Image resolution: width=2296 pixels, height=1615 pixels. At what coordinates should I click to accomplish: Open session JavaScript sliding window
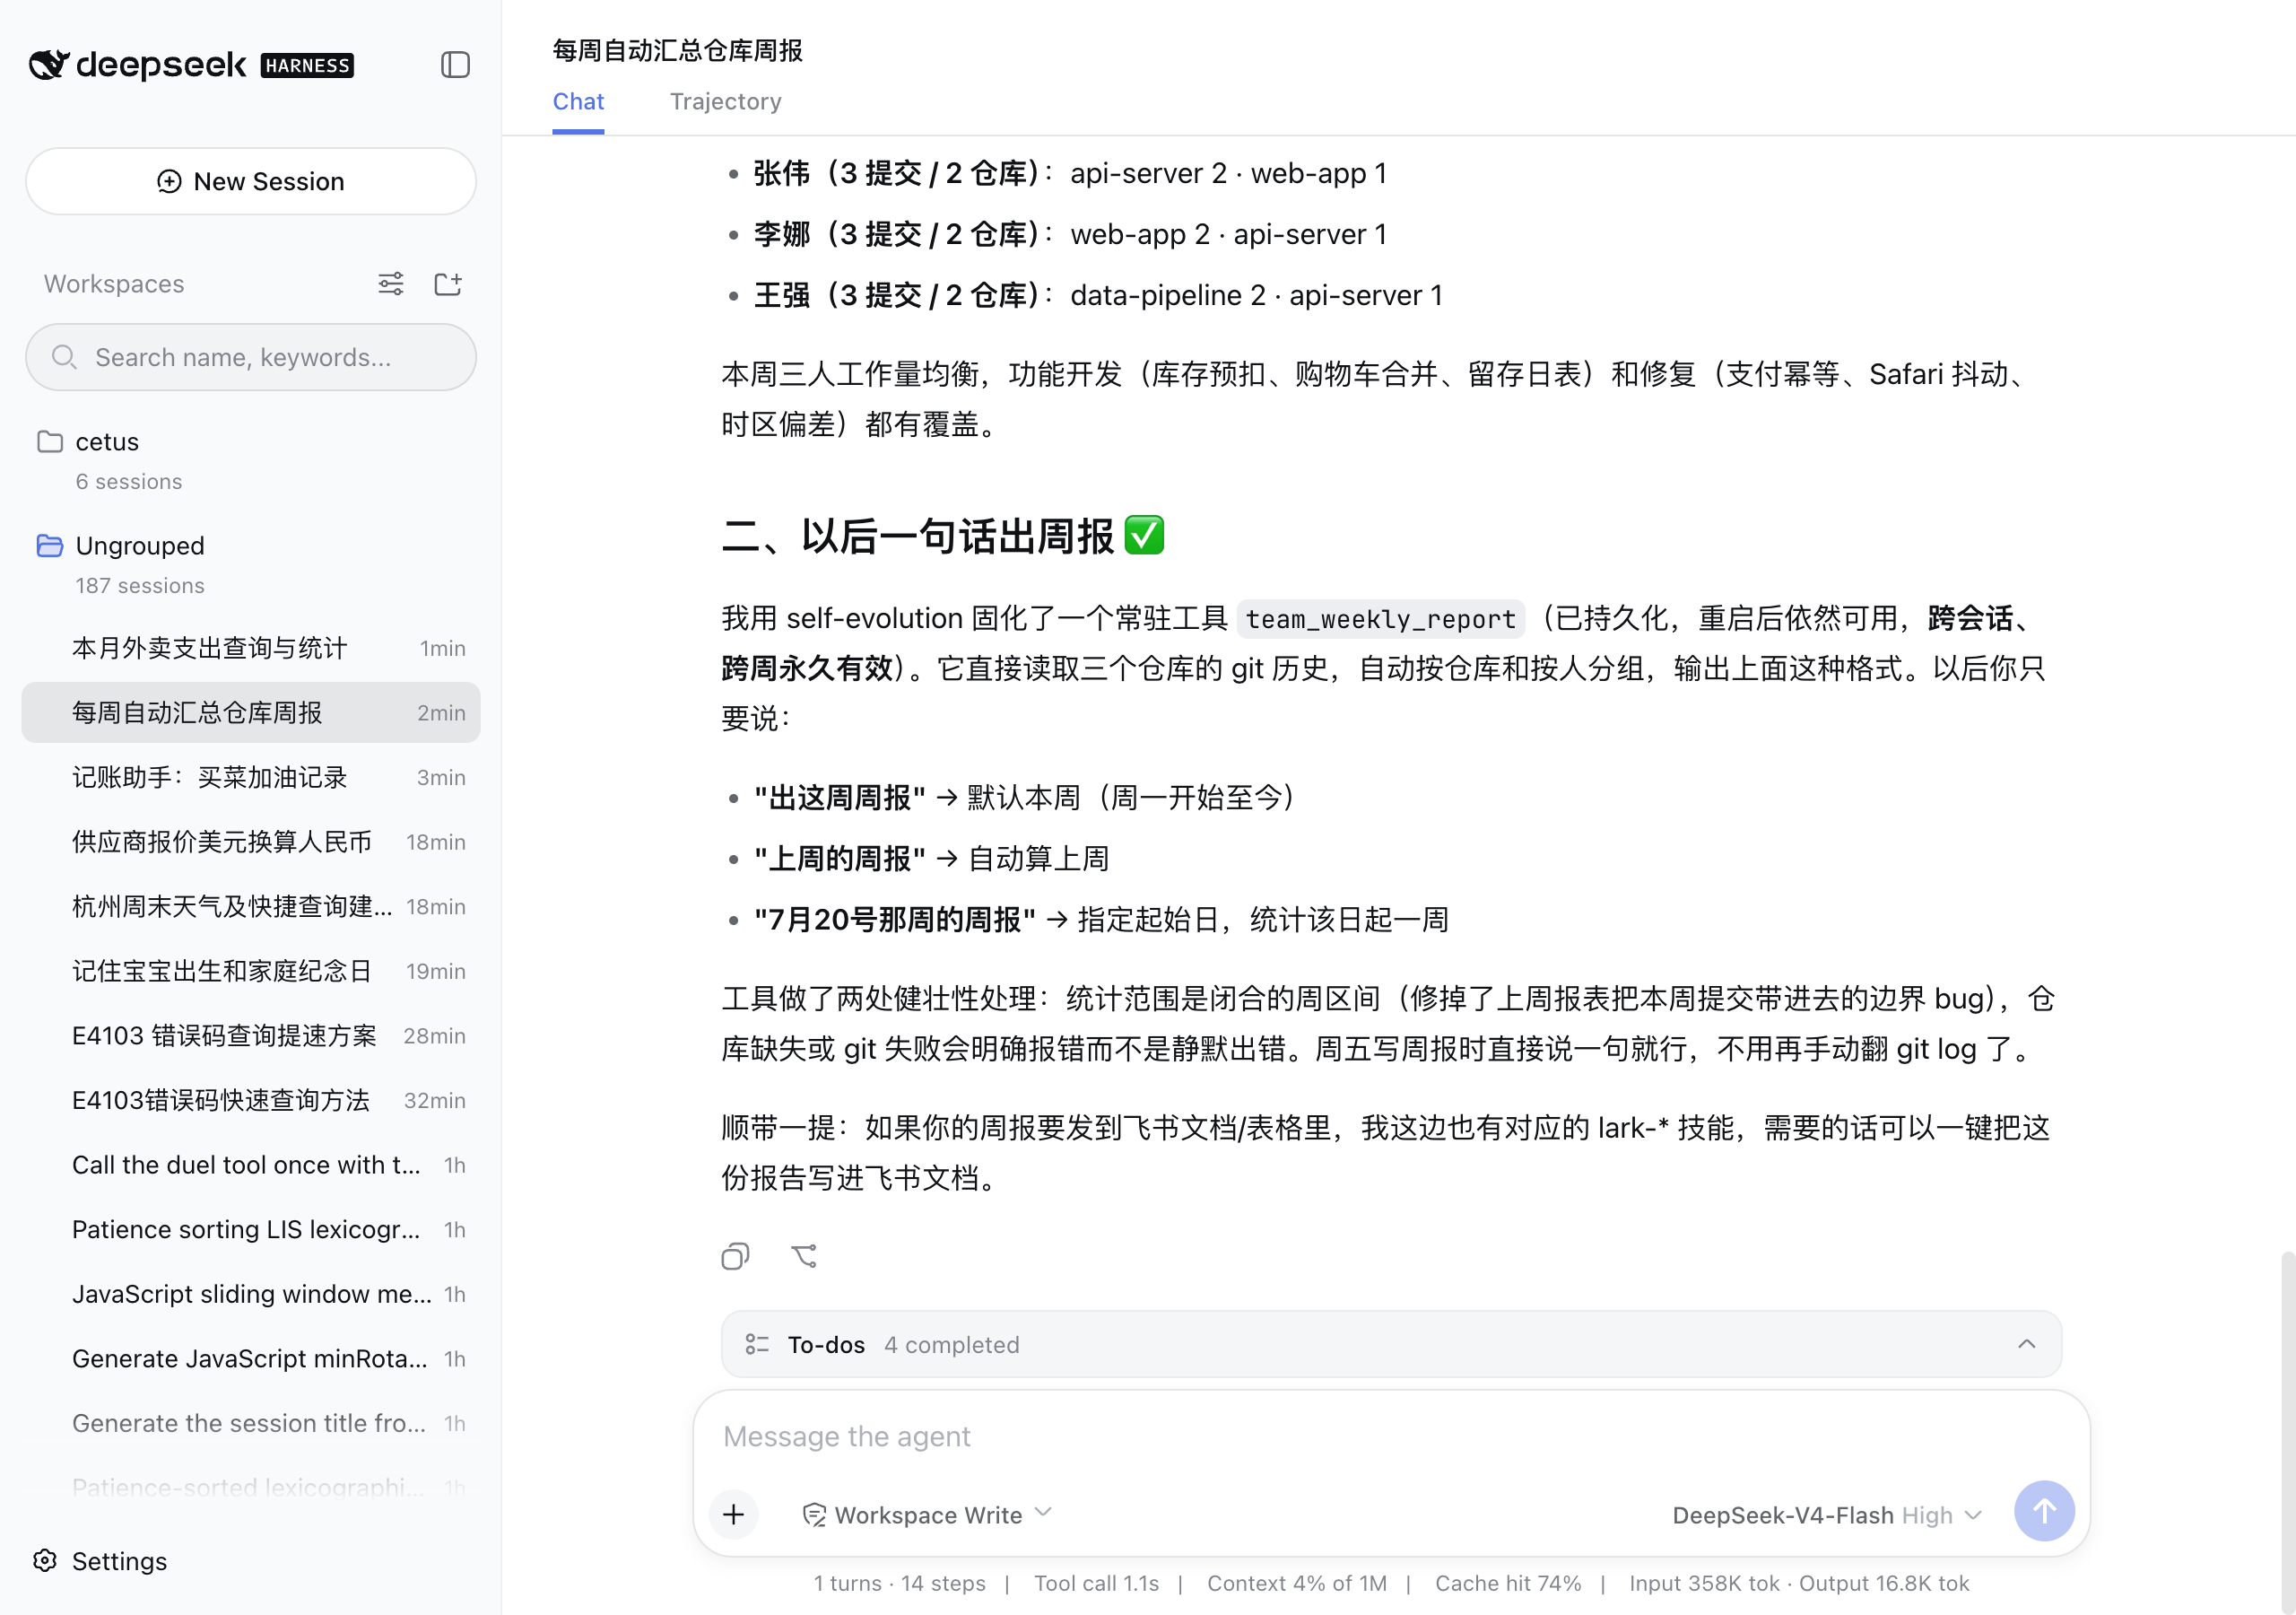(250, 1294)
